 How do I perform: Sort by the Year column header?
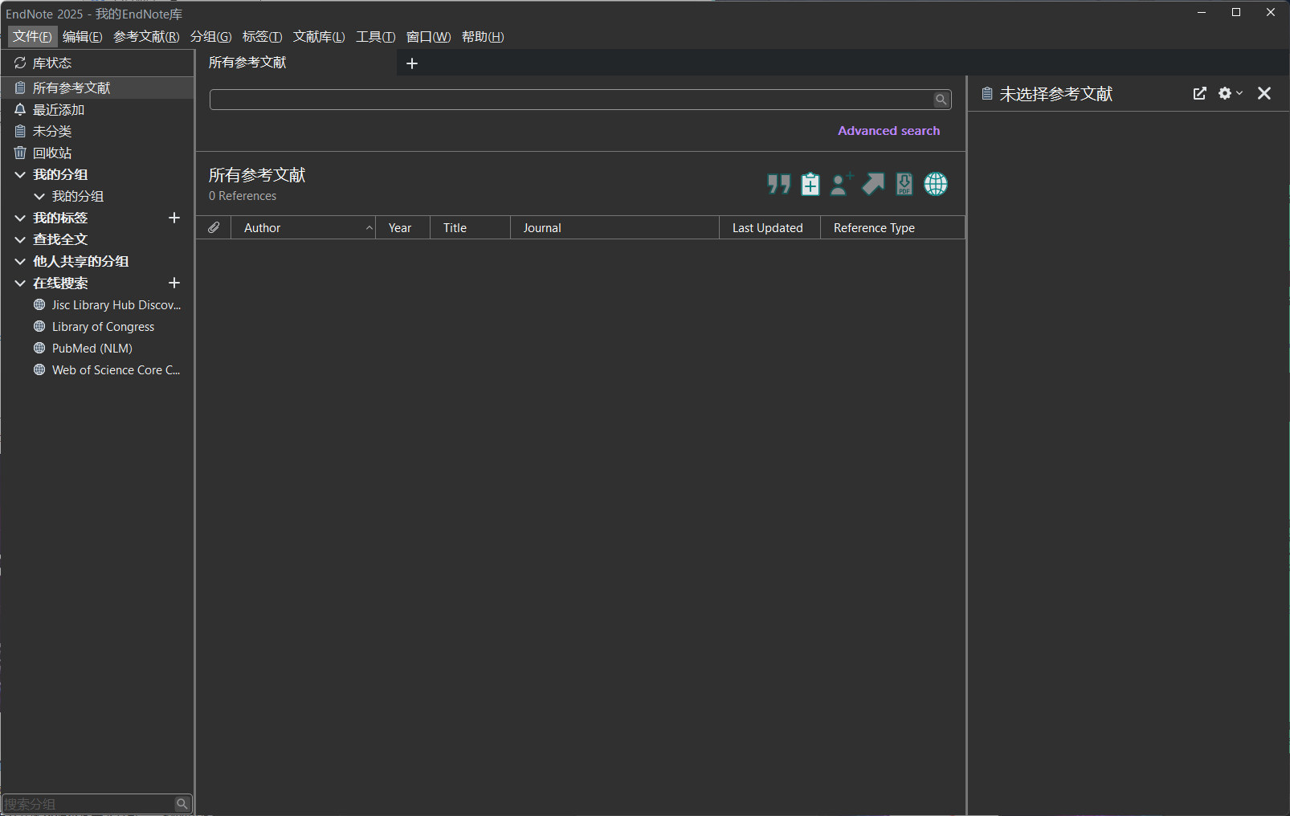point(402,227)
